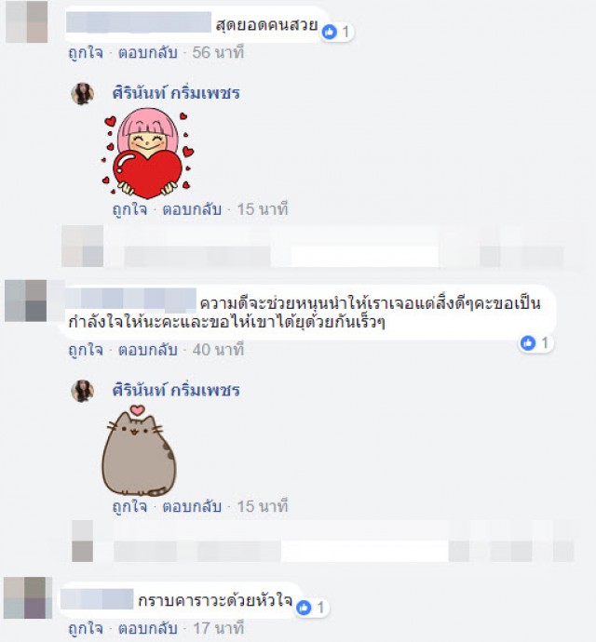Click ตอบกลับ under the heart sticker reply
Image resolution: width=596 pixels, height=642 pixels.
coord(192,209)
